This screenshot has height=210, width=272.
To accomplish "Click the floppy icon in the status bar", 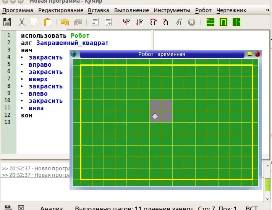I will pos(8,208).
